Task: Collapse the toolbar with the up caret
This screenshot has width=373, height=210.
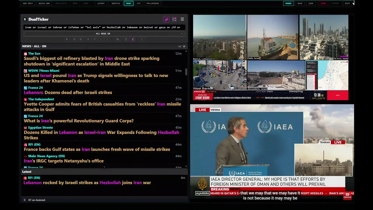Action: pos(142,39)
